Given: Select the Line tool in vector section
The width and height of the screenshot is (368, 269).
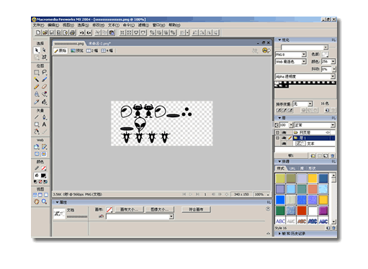Looking at the screenshot, I should (37, 117).
